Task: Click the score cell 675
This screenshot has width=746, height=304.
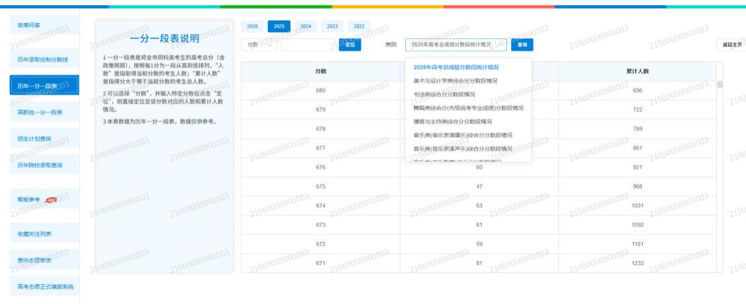Action: pyautogui.click(x=320, y=186)
